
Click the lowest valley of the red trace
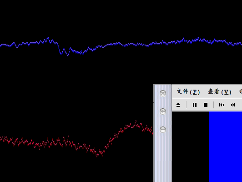click(x=97, y=156)
